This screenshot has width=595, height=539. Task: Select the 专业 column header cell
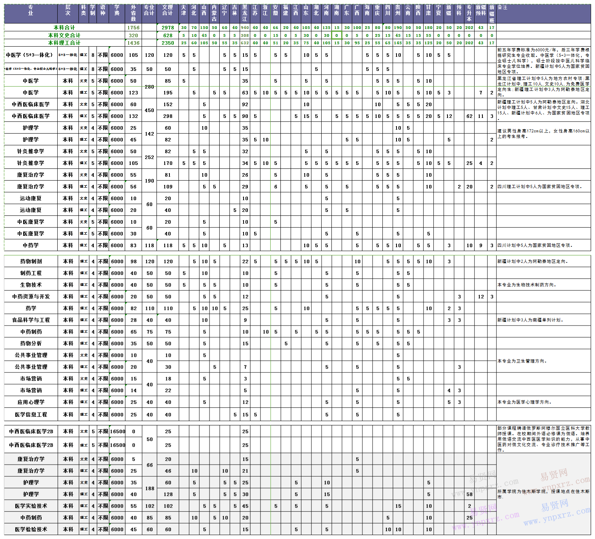click(31, 14)
